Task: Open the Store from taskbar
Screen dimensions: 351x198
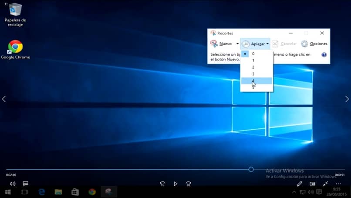Action: point(75,192)
